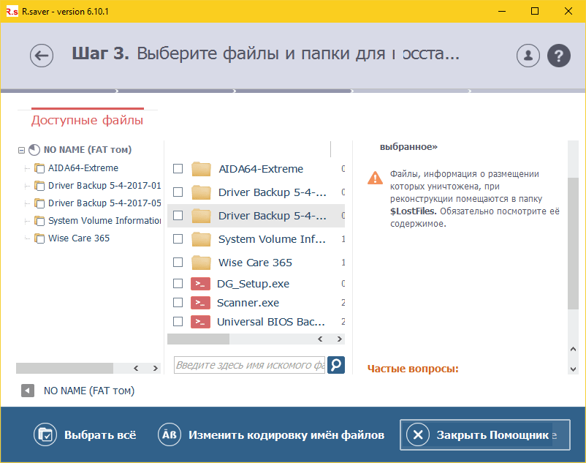586x463 pixels.
Task: Switch to the Доступные файлы tab
Action: point(87,121)
